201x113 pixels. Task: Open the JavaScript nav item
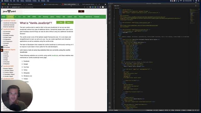[x=10, y=17]
